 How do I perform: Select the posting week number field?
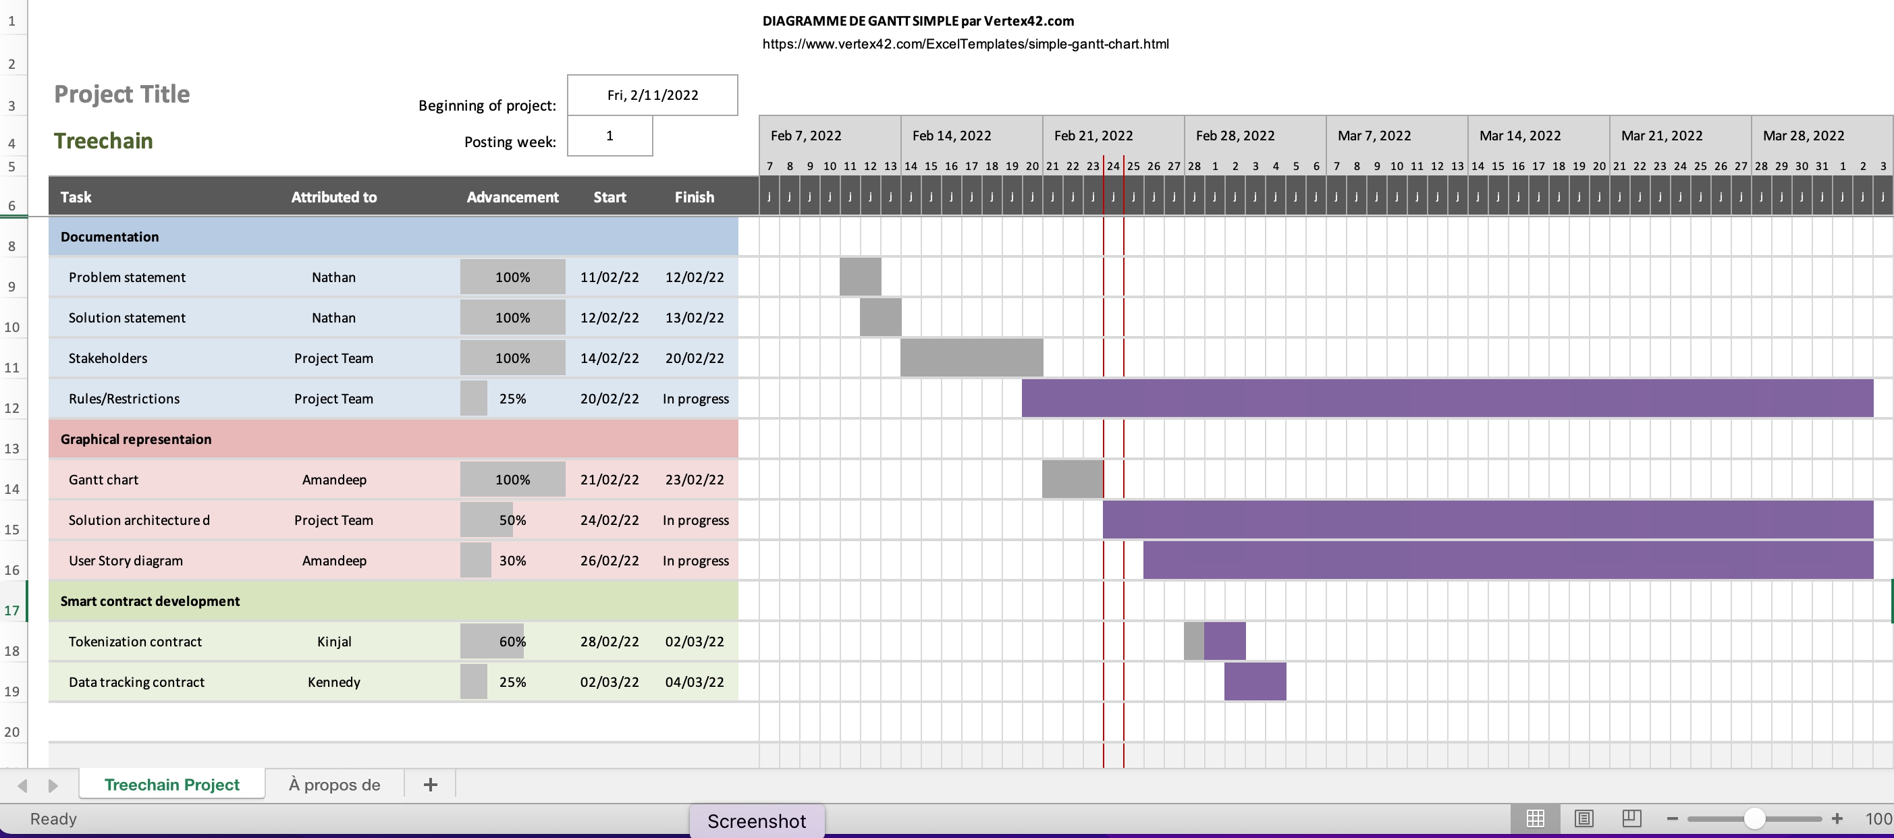click(x=610, y=136)
